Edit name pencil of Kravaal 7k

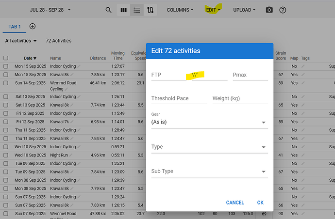(x=72, y=122)
